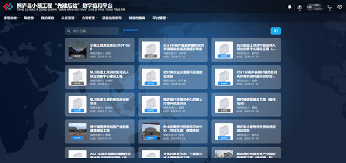Open 横村镇 industrial park road project title
346x163 pixels.
(x=110, y=129)
